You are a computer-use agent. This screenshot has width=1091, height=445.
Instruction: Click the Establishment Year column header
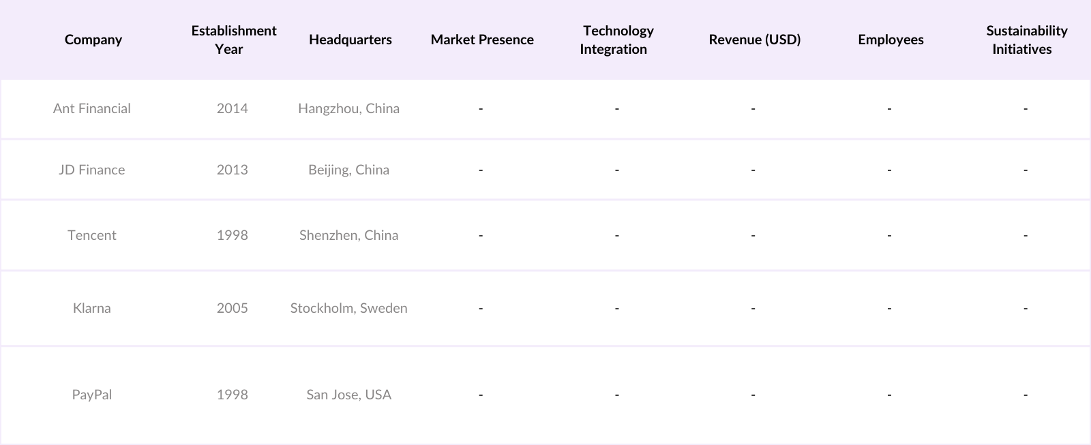click(x=233, y=40)
